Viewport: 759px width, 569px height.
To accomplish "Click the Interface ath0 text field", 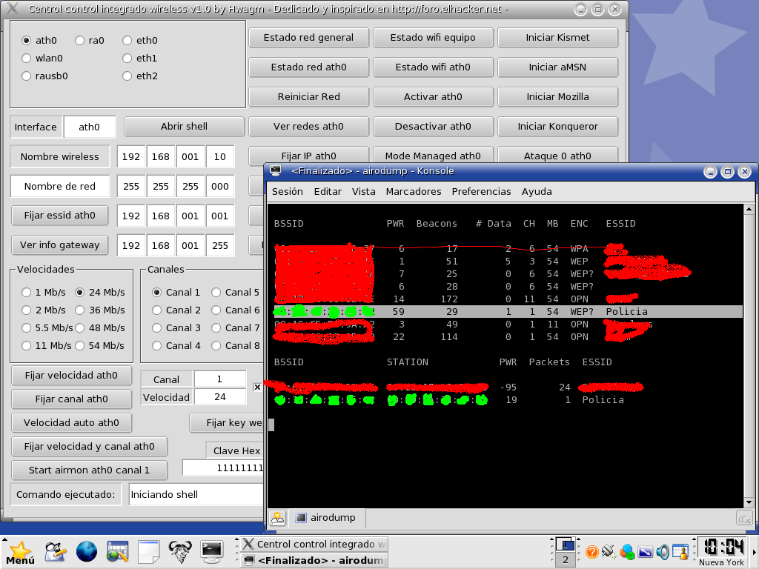I will [x=90, y=127].
